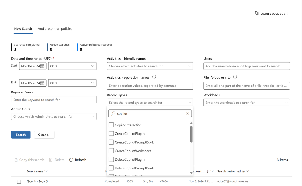Click the blue Search button

21,135
